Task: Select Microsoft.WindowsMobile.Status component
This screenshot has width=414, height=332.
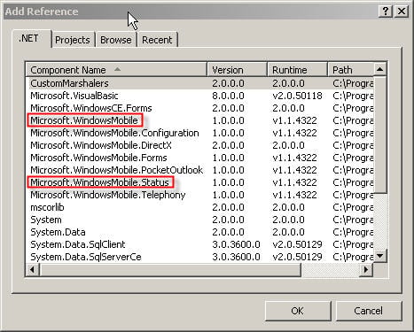Action: click(x=200, y=182)
